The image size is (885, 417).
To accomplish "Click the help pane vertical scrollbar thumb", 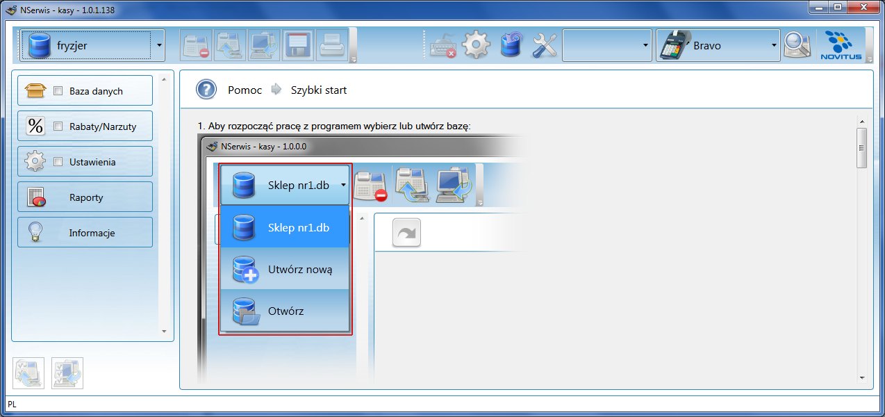I will (x=861, y=147).
